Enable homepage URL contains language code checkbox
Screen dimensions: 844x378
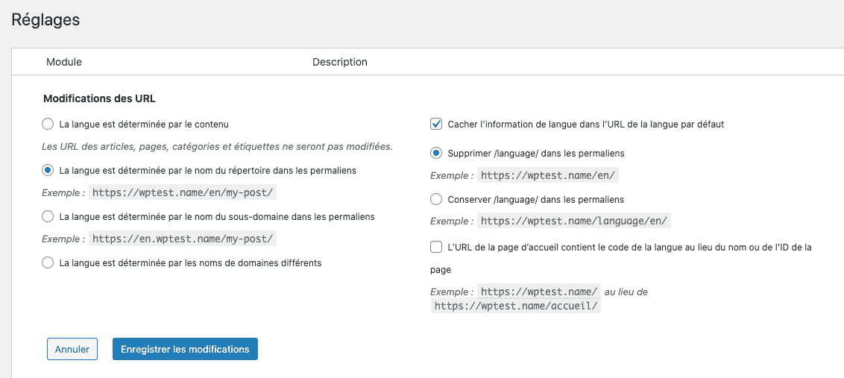coord(436,248)
